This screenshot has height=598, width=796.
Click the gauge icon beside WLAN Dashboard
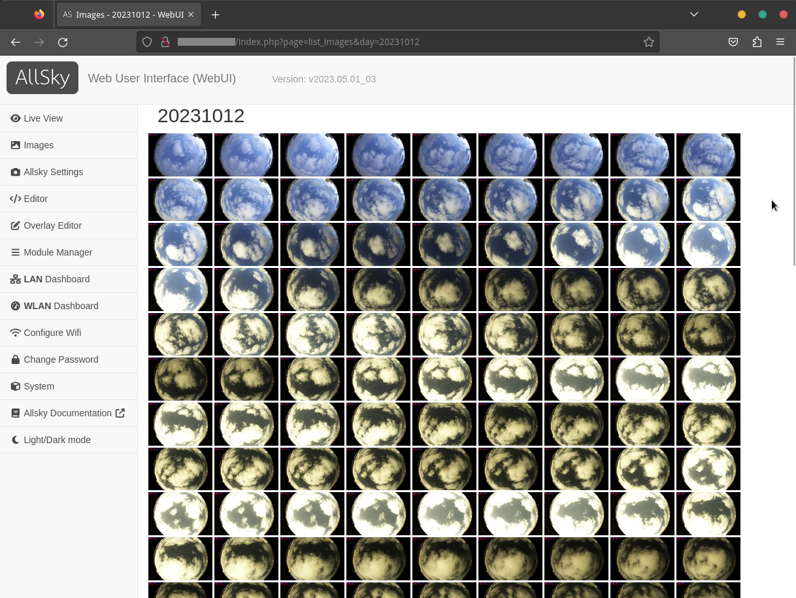tap(16, 306)
